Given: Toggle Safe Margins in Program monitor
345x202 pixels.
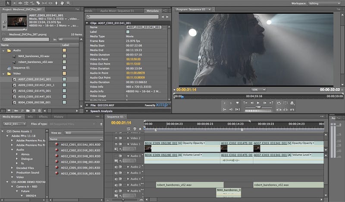Looking at the screenshot, I should (x=285, y=103).
